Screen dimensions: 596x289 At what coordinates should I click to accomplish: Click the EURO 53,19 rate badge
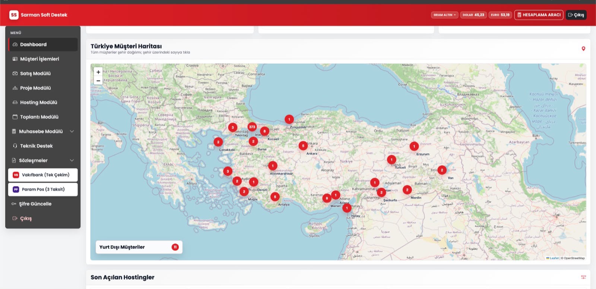point(500,15)
